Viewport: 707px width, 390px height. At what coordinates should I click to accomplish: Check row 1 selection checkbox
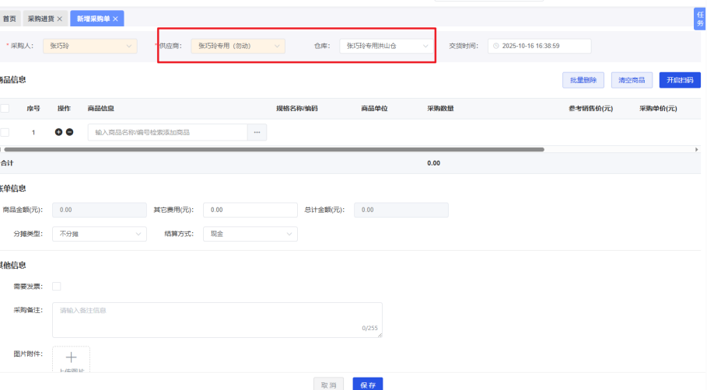5,132
